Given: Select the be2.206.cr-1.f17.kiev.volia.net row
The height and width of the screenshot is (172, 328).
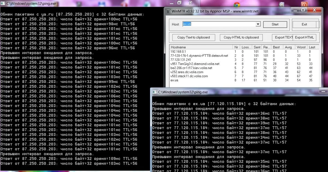Looking at the screenshot, I should [244, 68].
